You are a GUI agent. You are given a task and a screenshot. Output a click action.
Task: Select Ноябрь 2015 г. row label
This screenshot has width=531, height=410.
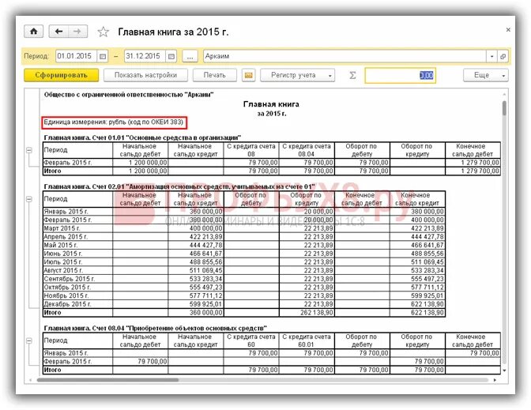(x=77, y=295)
